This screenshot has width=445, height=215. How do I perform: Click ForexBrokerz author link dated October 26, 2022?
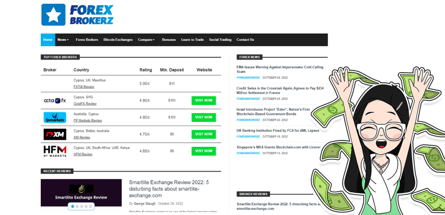[x=248, y=77]
